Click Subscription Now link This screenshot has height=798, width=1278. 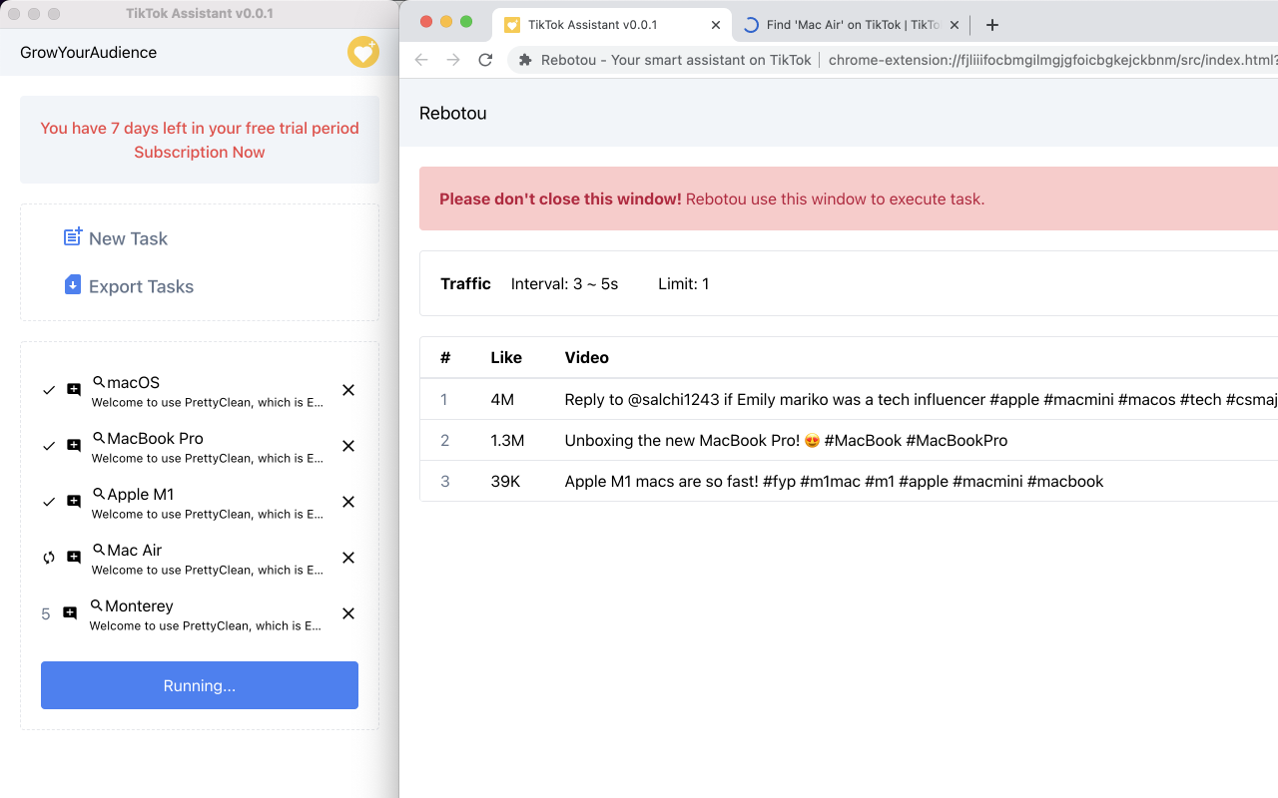200,152
